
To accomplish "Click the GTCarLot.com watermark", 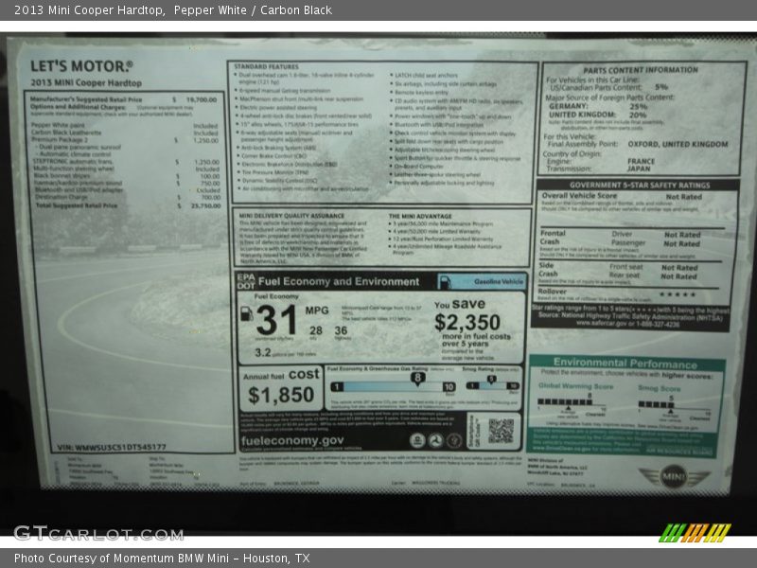I will click(x=97, y=533).
